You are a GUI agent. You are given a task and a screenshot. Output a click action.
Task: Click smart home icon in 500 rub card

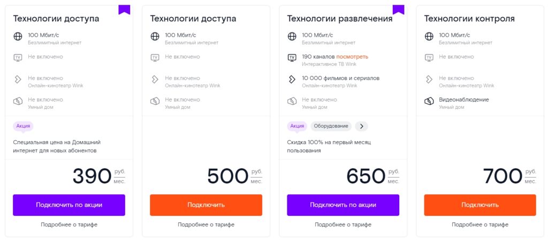tap(155, 102)
